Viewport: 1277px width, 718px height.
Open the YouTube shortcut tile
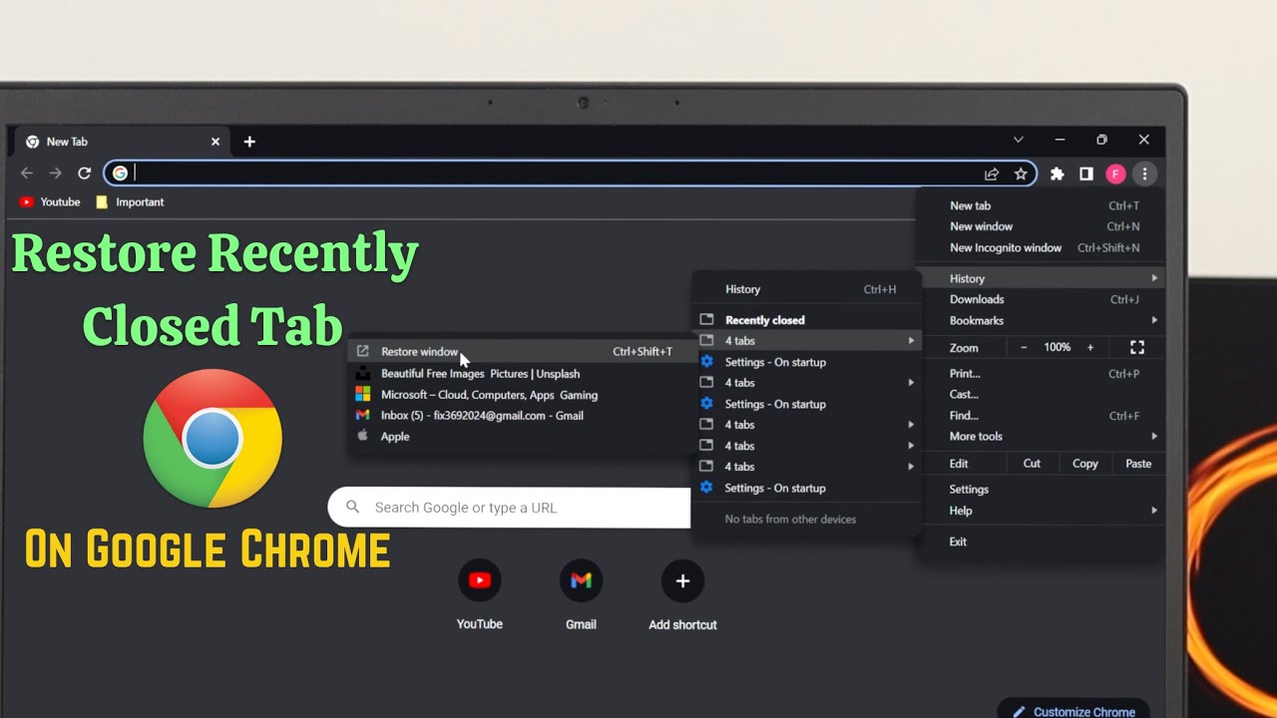pyautogui.click(x=480, y=595)
